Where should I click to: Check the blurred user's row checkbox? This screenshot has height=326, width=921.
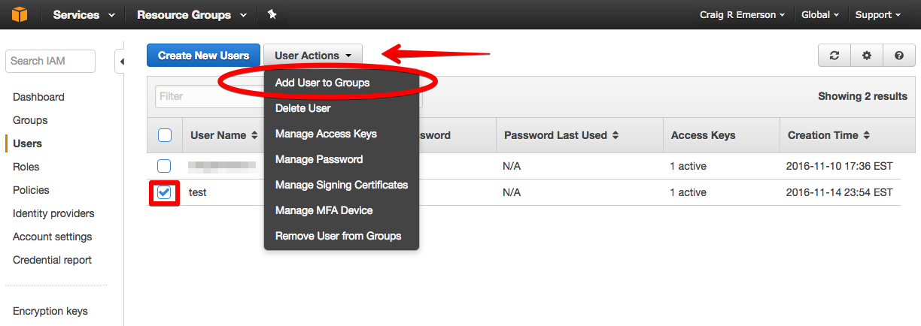click(164, 166)
